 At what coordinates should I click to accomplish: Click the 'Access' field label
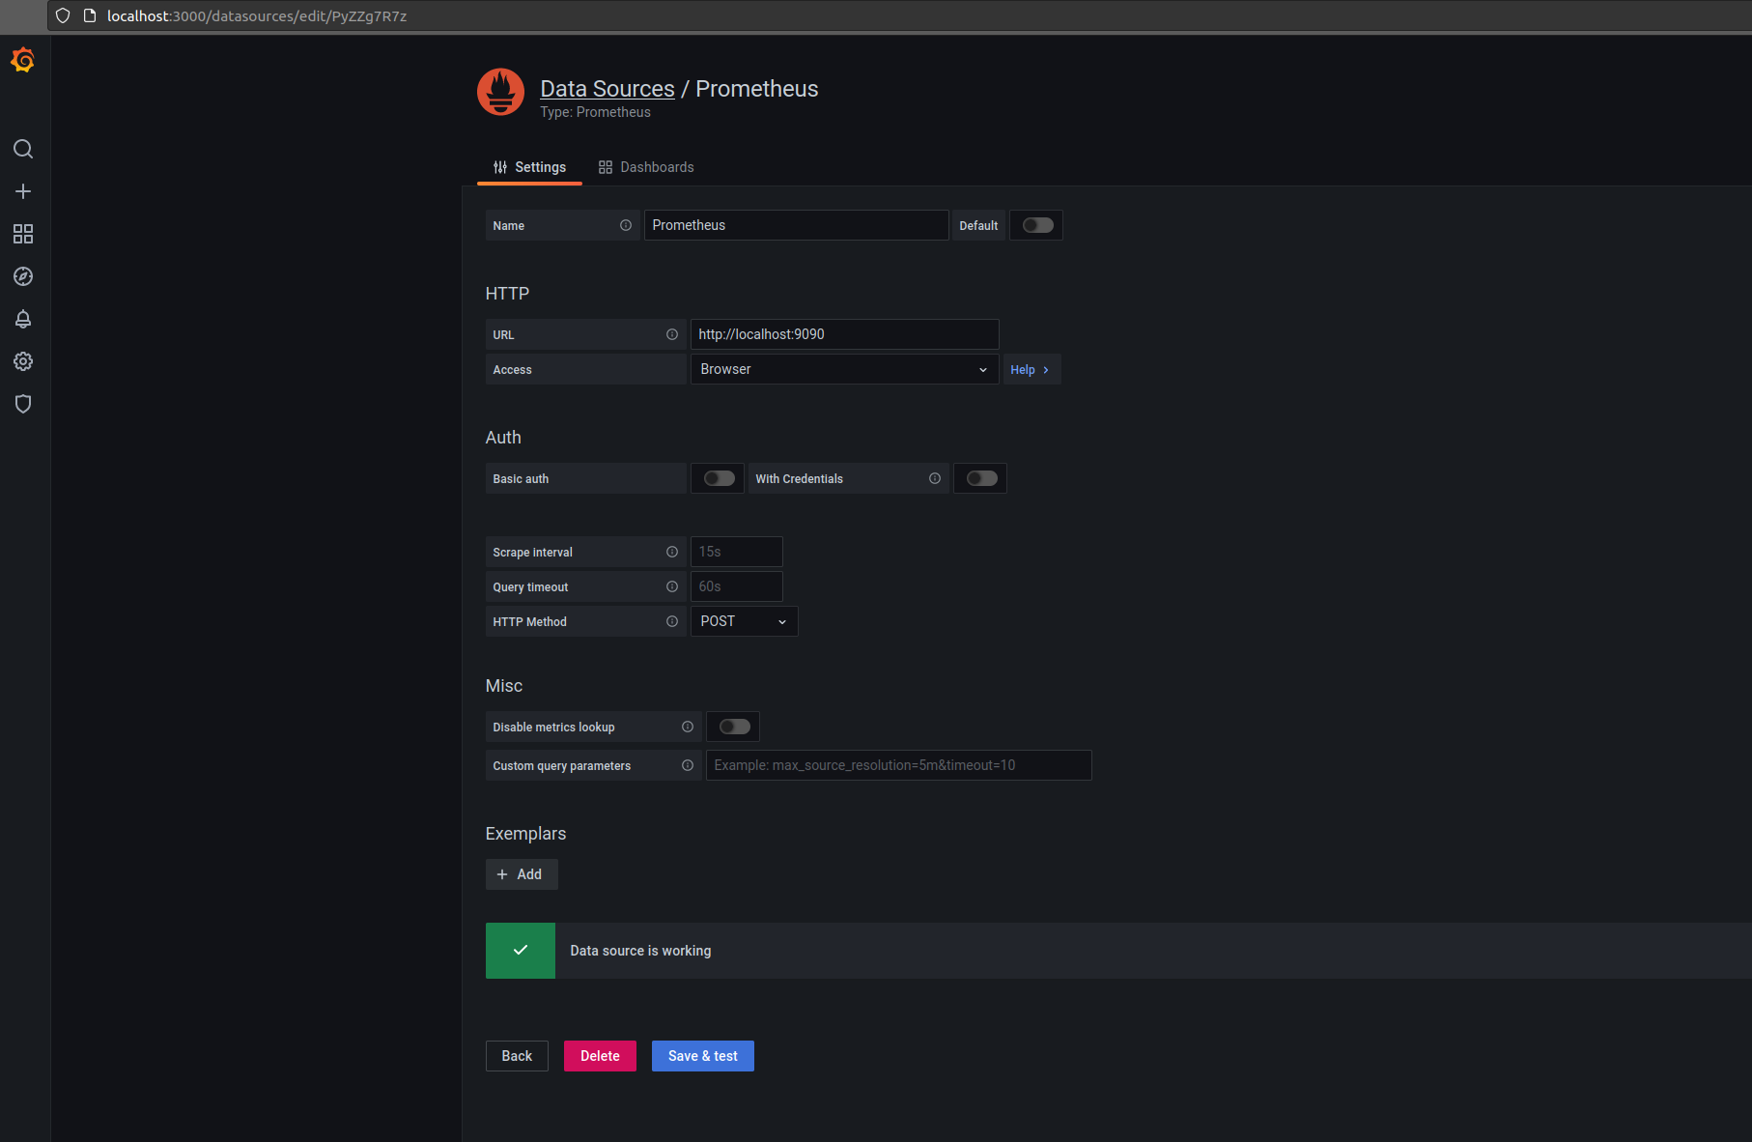pyautogui.click(x=512, y=369)
